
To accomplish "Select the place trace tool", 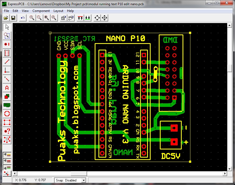I will (6, 62).
